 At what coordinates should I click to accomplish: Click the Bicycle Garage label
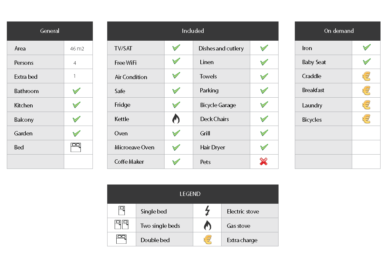point(218,105)
